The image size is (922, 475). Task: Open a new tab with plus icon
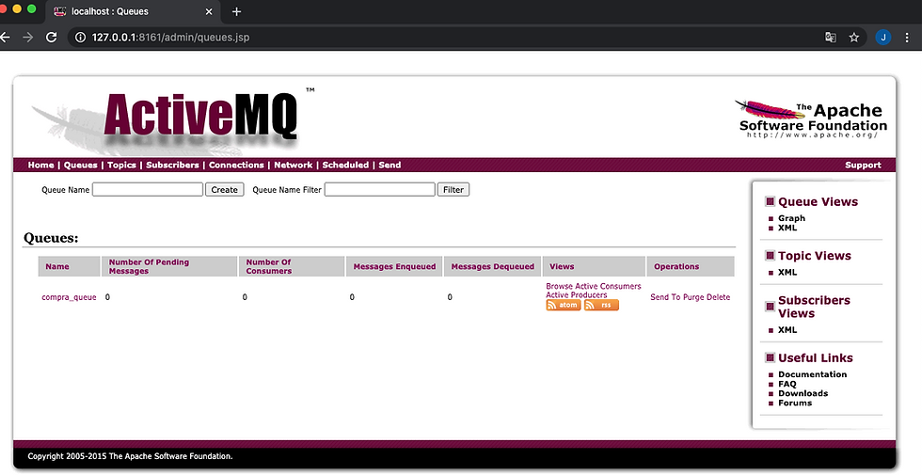(x=236, y=11)
